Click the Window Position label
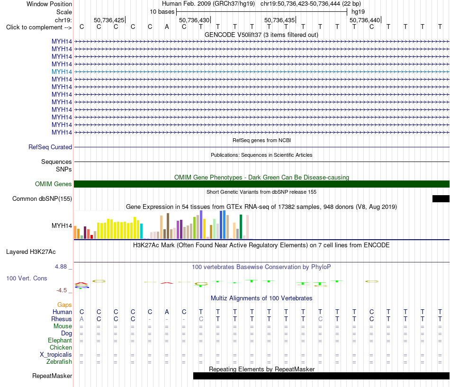 49,4
